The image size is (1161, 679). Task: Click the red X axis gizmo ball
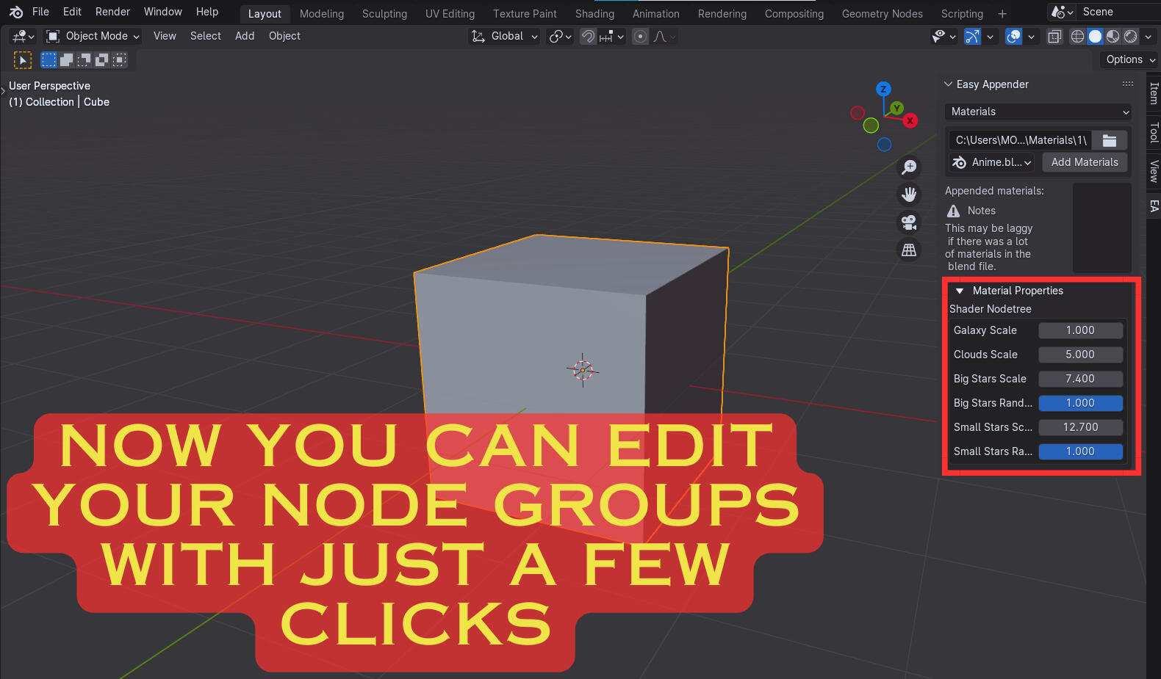910,120
